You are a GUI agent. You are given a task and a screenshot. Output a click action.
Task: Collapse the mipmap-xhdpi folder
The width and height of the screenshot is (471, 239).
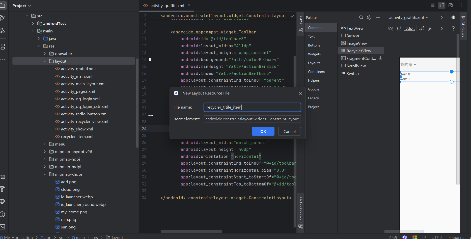coord(45,174)
